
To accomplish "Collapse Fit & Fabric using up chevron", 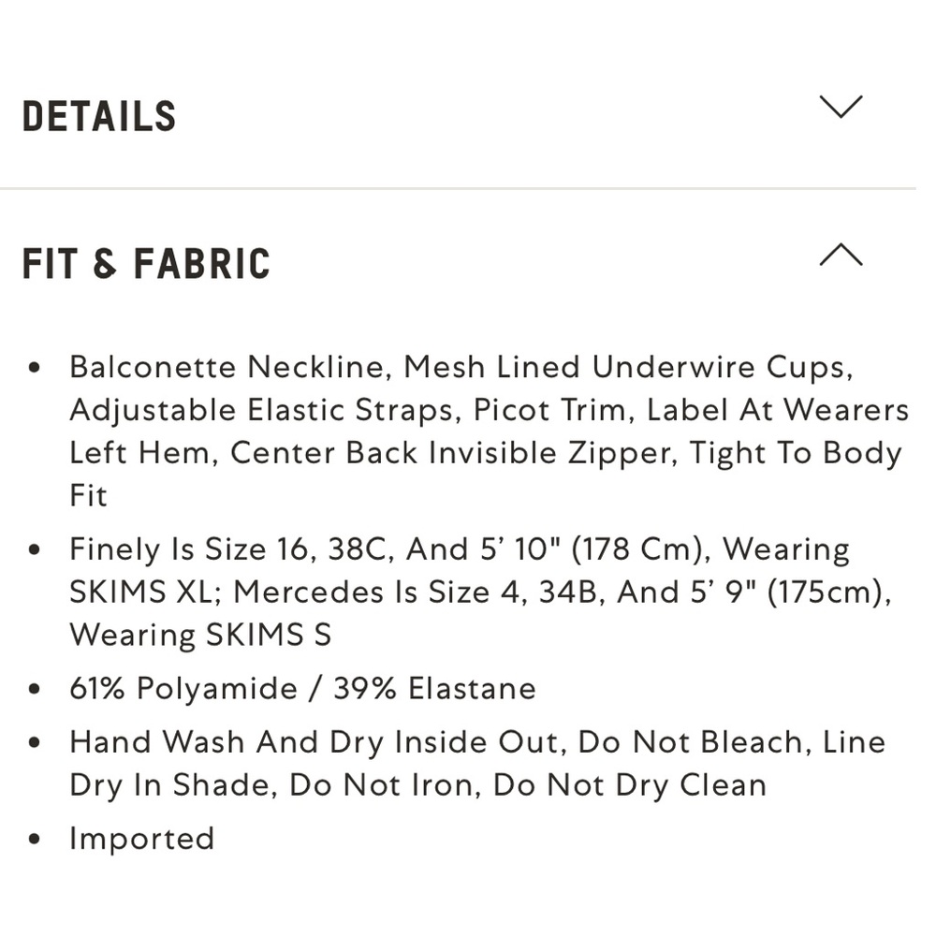I will pyautogui.click(x=841, y=255).
